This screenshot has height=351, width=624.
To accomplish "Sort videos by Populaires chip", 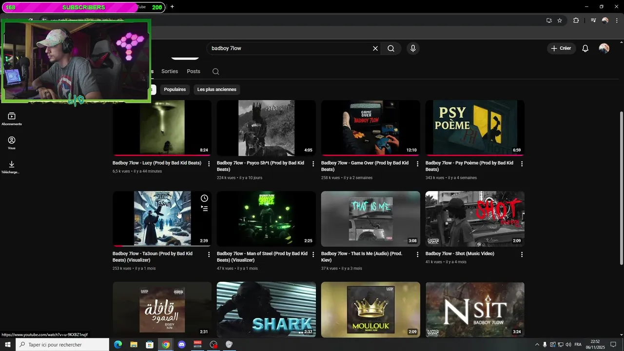I will click(175, 89).
